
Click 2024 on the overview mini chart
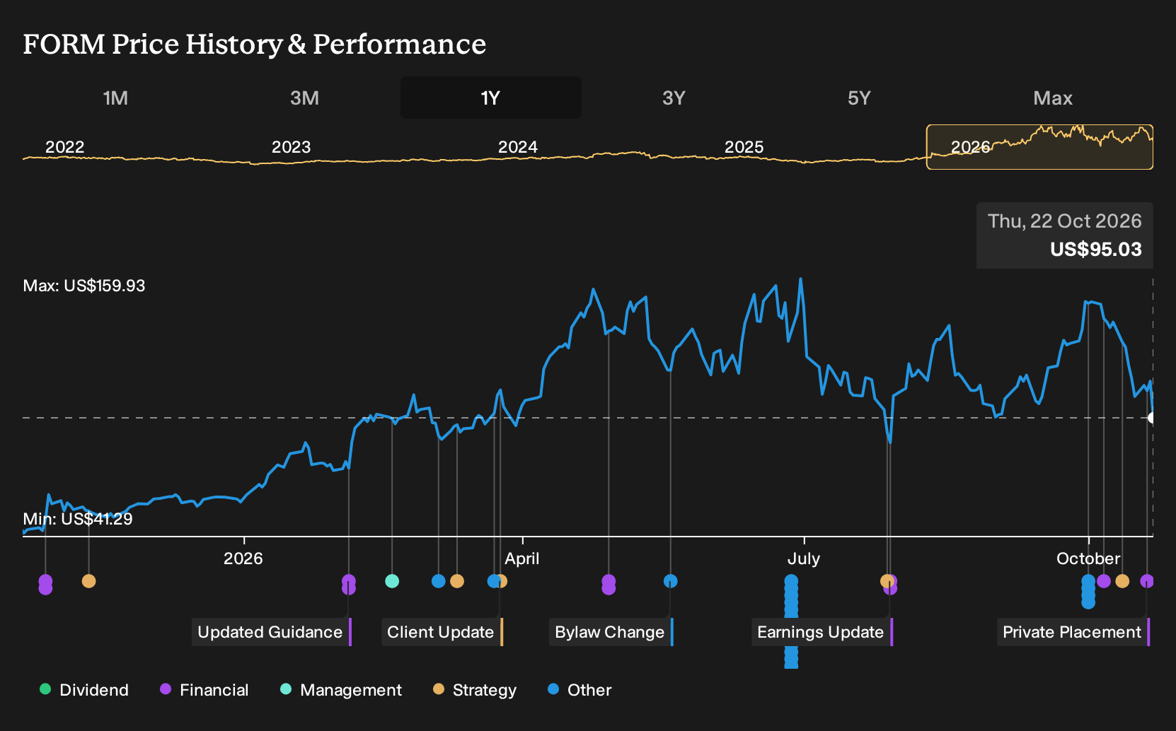[517, 147]
